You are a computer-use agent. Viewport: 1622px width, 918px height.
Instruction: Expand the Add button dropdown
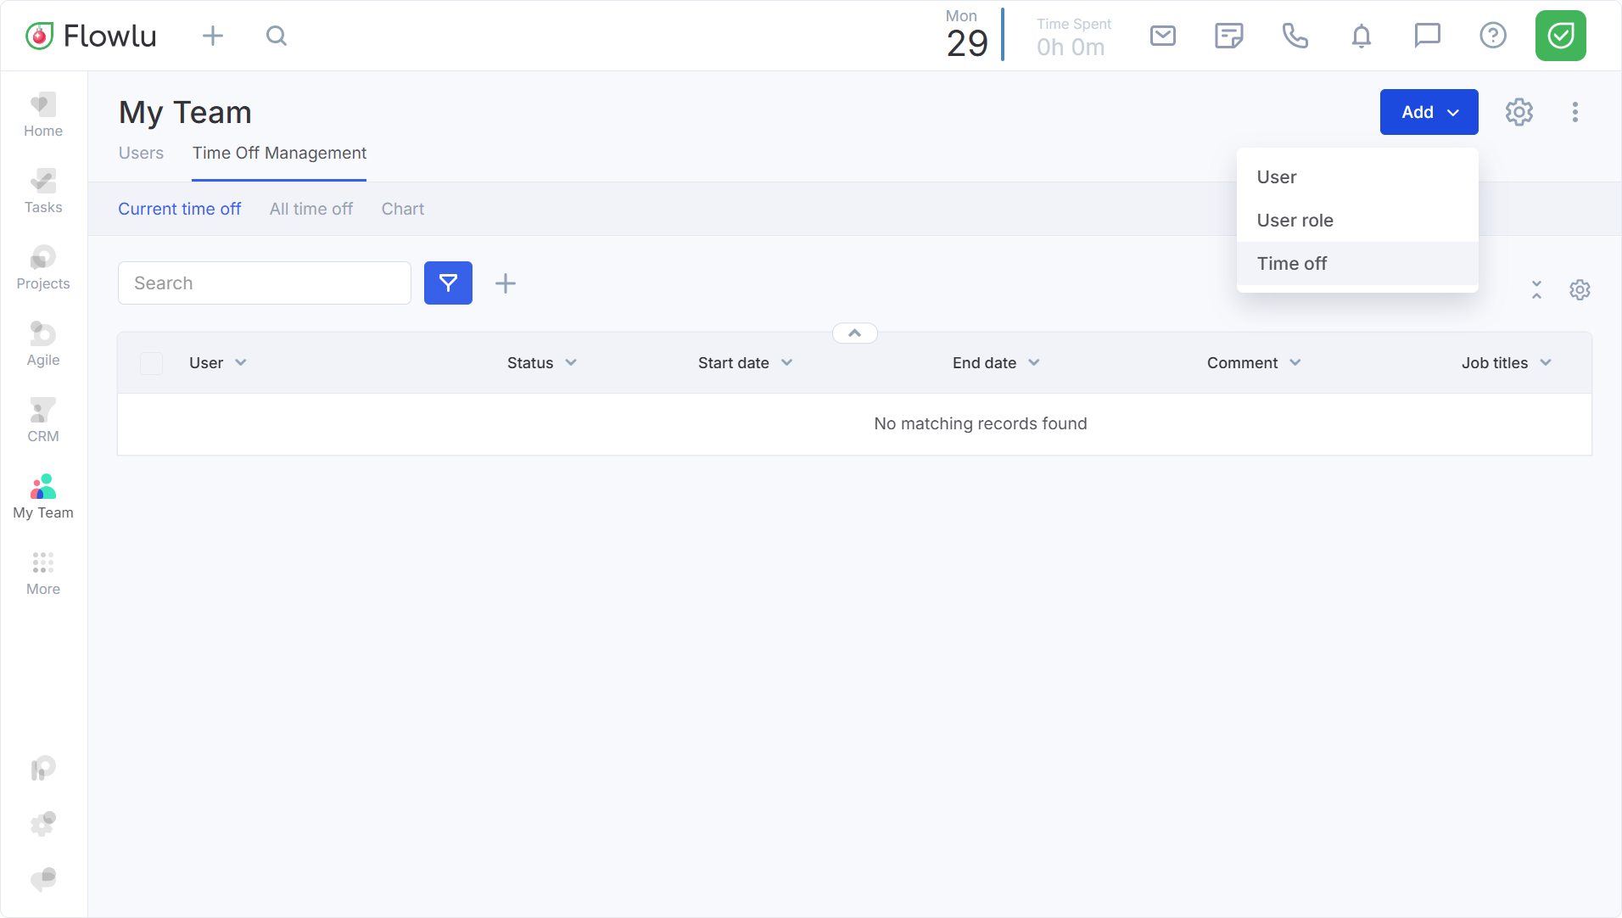click(x=1429, y=112)
